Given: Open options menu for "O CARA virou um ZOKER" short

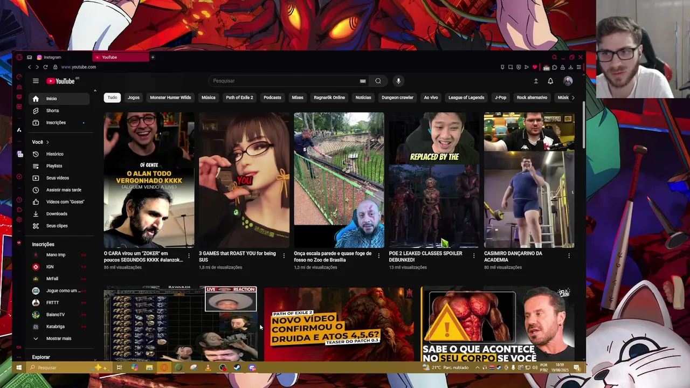Looking at the screenshot, I should pos(189,255).
